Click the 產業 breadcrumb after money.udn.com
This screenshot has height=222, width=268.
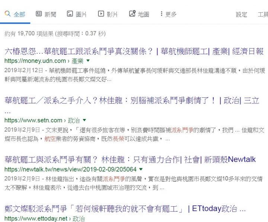(x=77, y=61)
